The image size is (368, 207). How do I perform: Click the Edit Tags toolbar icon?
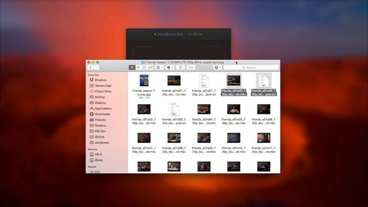[x=191, y=68]
